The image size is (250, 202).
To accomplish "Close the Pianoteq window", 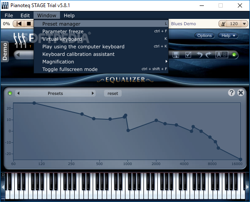I will click(x=240, y=5).
